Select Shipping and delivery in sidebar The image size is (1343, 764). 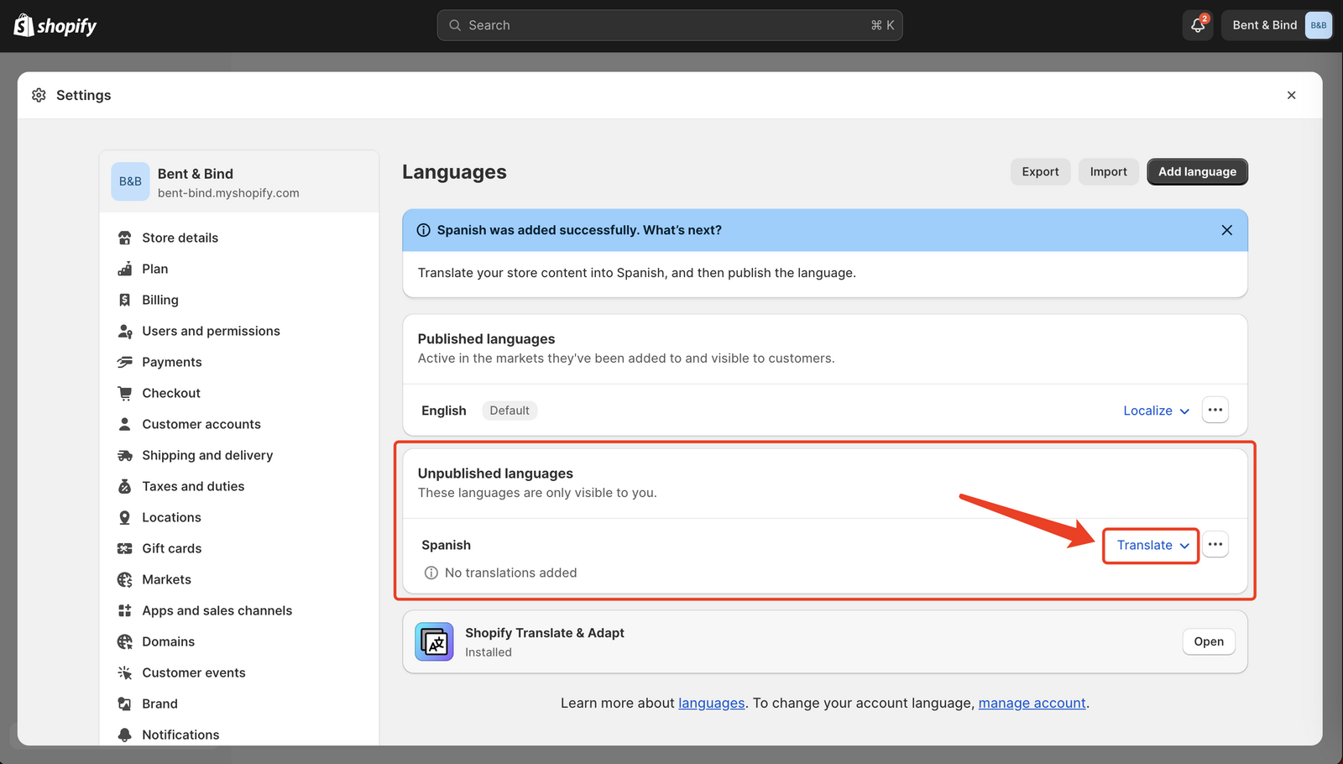pyautogui.click(x=207, y=455)
